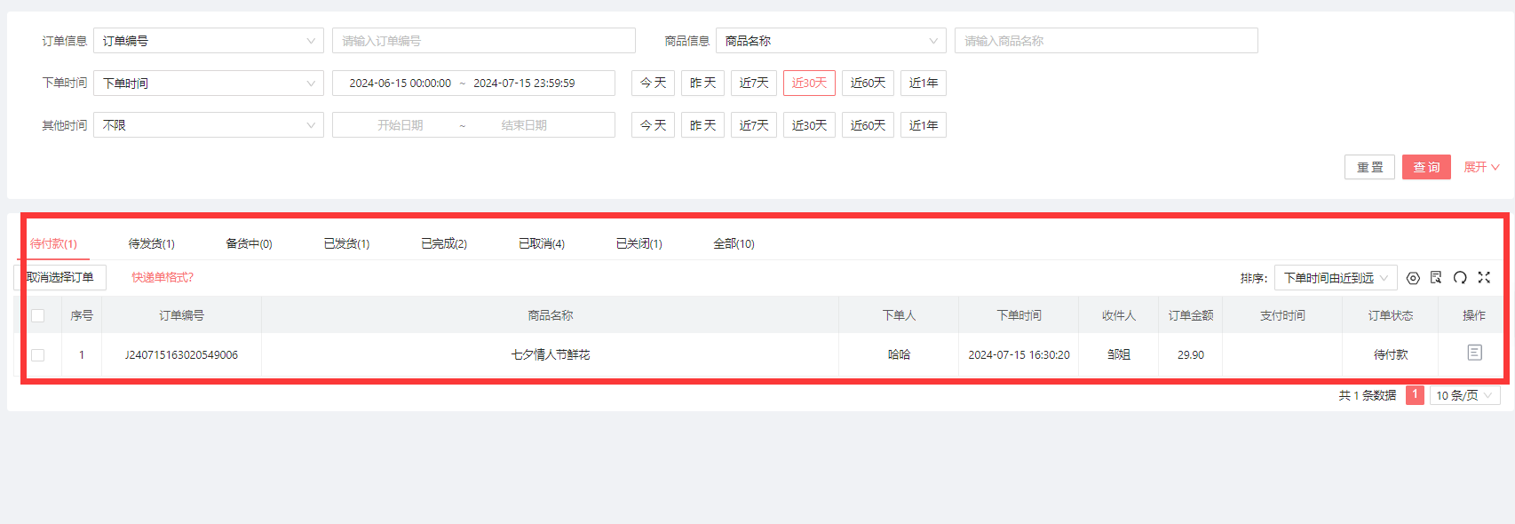Open the 全部(10) tab
Screen dimensions: 1515x524
(x=734, y=244)
